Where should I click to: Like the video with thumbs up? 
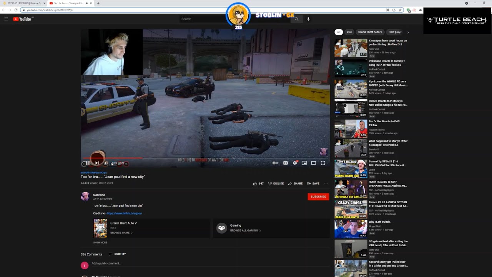coord(258,184)
